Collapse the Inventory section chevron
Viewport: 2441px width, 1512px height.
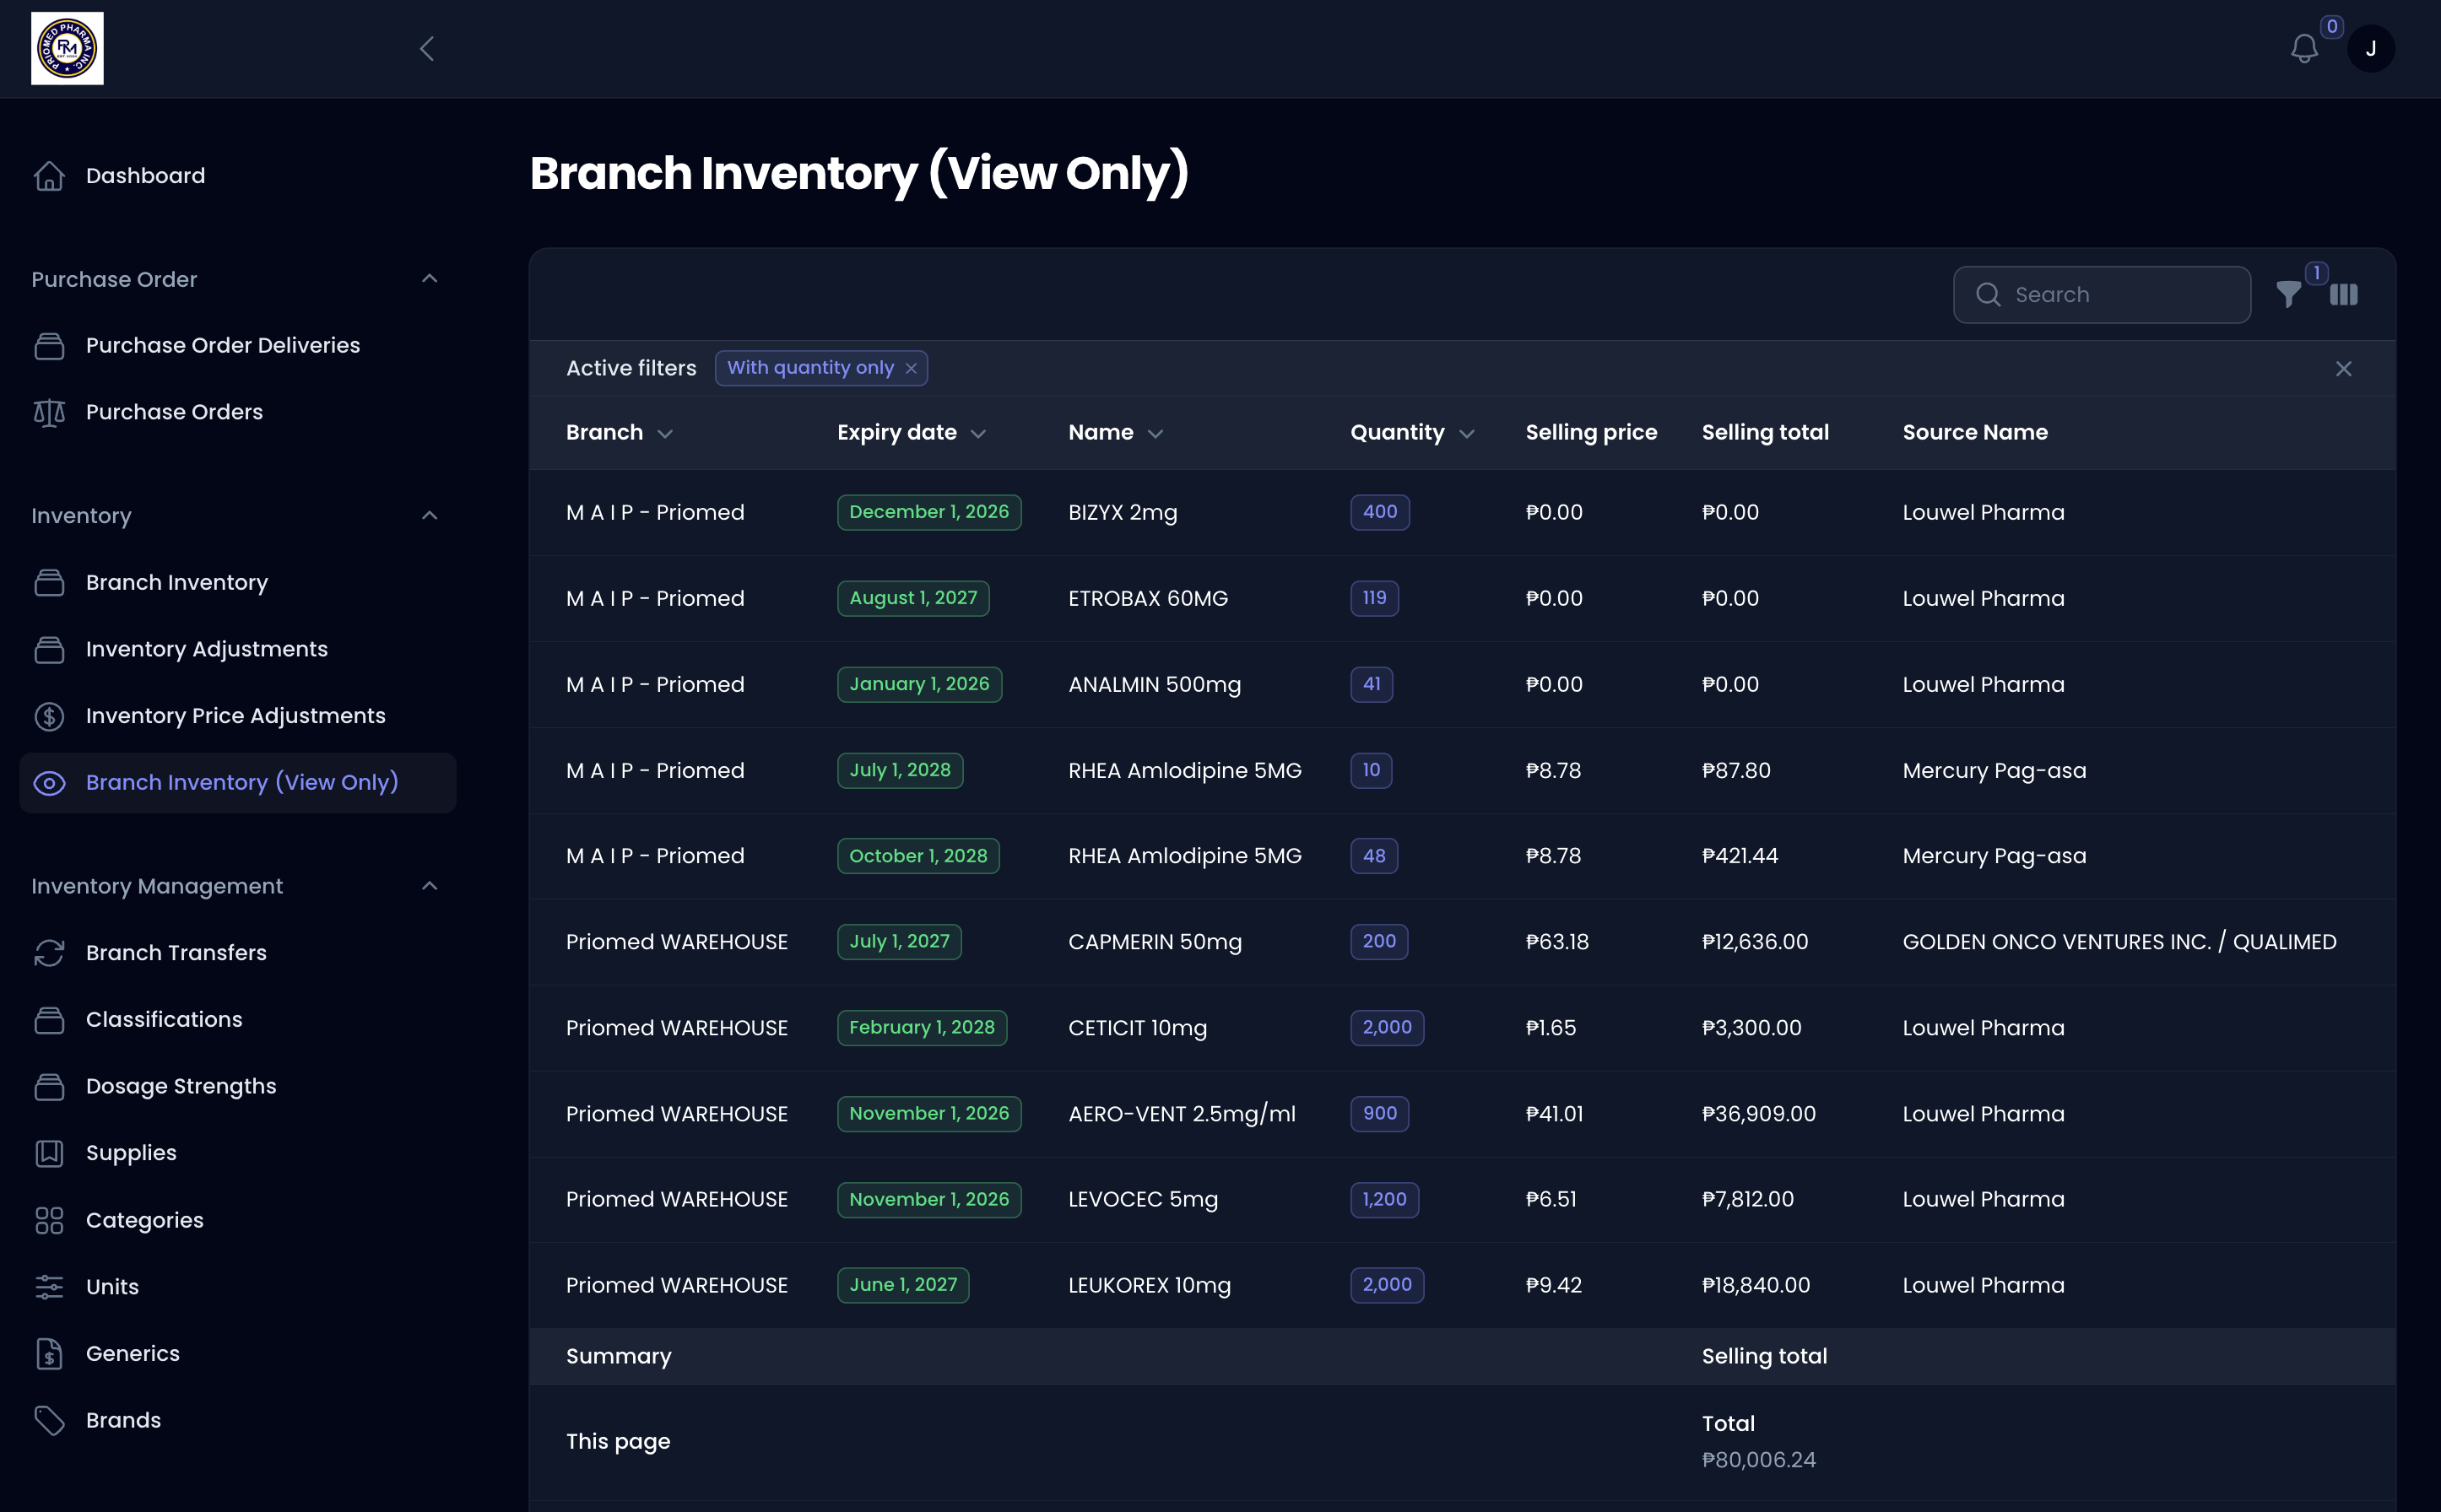pos(429,515)
